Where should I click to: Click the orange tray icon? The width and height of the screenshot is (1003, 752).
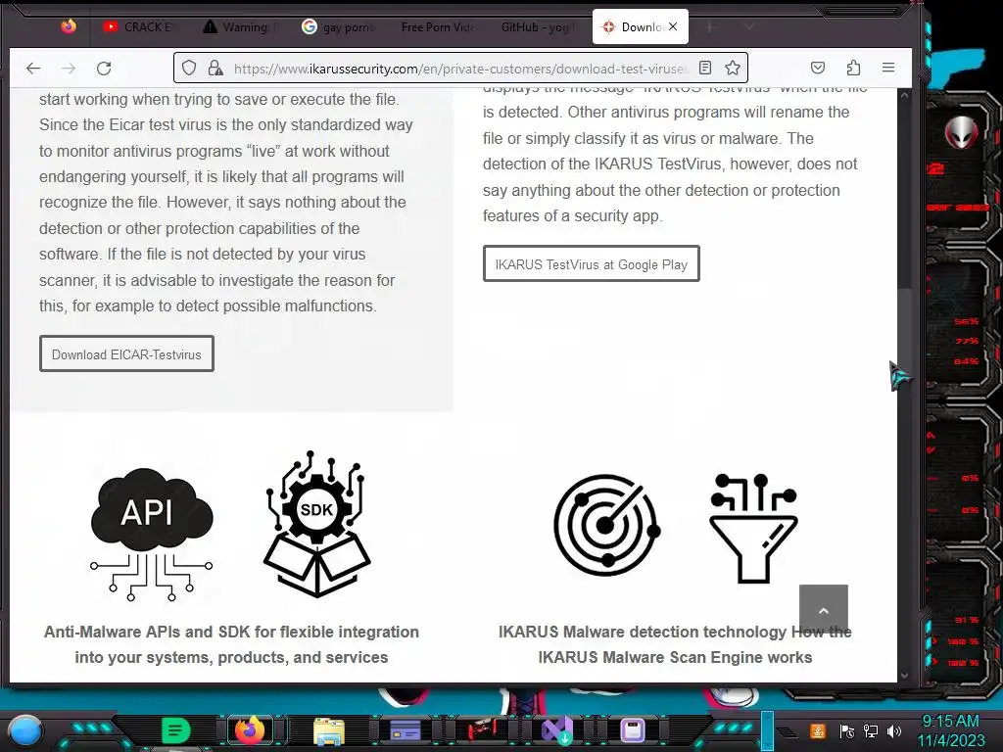[x=818, y=730]
